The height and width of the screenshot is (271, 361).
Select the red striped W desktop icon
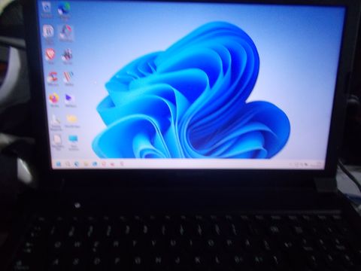68,78
